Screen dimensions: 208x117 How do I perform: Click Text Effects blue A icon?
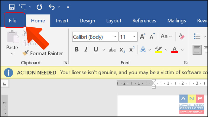pyautogui.click(x=143, y=49)
